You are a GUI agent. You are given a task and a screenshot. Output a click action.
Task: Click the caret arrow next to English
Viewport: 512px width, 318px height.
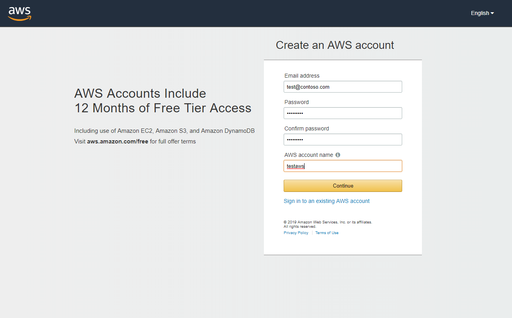click(492, 13)
